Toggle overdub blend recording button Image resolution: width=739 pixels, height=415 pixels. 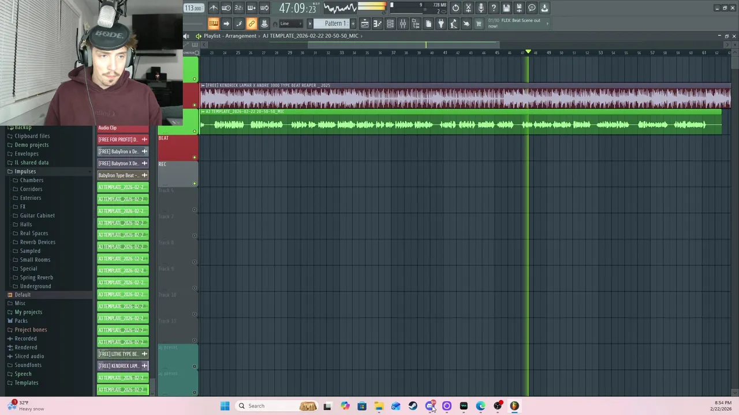tap(252, 8)
